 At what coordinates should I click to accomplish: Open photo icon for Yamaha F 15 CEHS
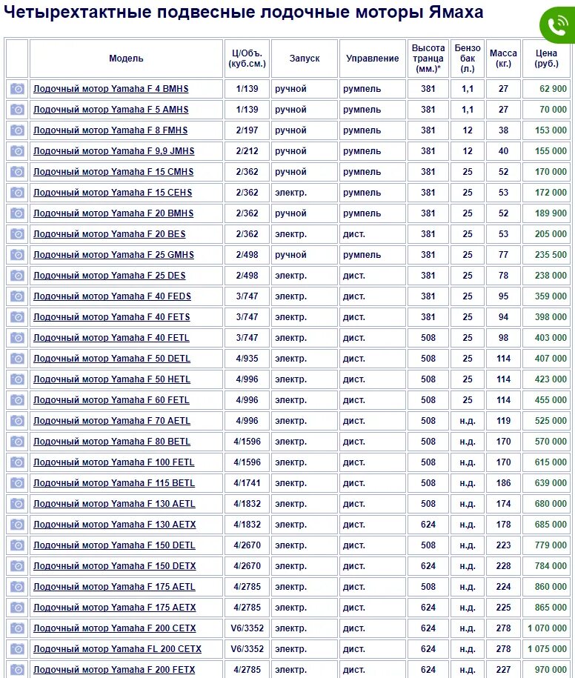click(x=17, y=193)
